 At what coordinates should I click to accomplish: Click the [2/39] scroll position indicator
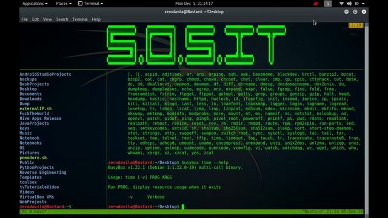[356, 25]
